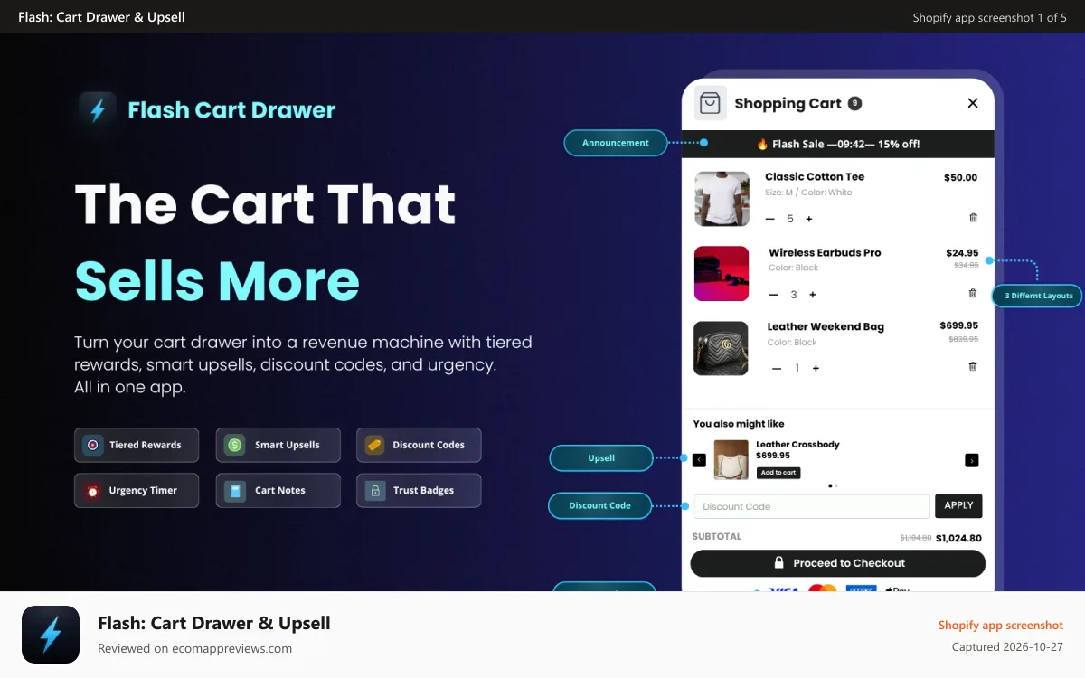Open the Wireless Earbuds Pro thumbnail
Image resolution: width=1085 pixels, height=678 pixels.
(x=722, y=274)
